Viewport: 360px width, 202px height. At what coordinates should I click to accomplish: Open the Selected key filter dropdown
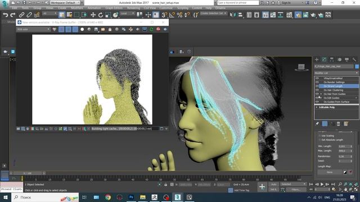pyautogui.click(x=293, y=184)
